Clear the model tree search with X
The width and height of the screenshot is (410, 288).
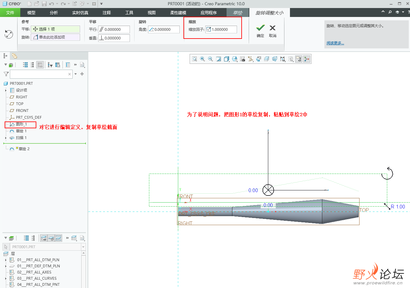point(70,74)
